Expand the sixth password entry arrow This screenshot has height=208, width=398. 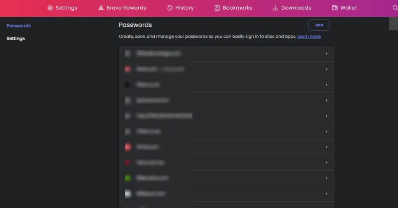coord(326,131)
